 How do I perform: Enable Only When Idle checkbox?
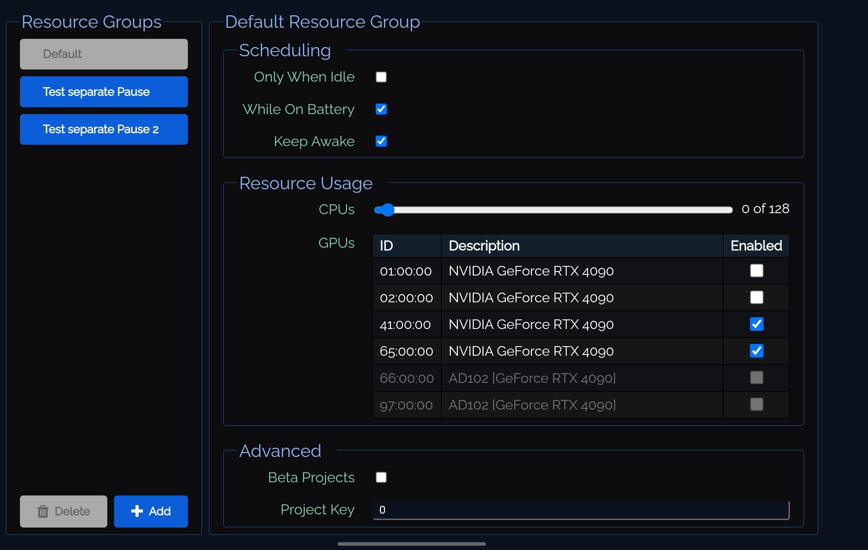point(381,77)
